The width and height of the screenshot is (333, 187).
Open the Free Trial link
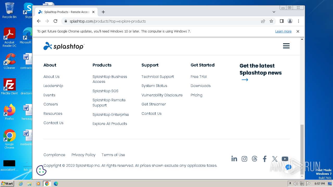point(199,77)
